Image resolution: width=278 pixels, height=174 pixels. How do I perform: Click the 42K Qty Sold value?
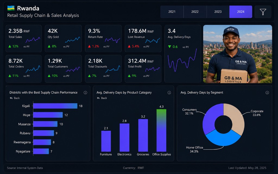(x=53, y=31)
